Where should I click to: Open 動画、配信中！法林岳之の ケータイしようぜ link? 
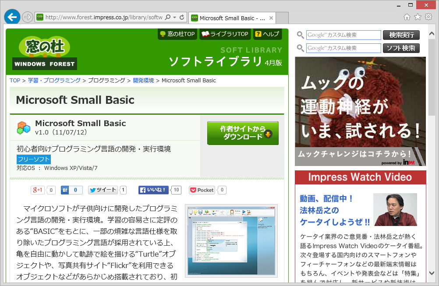tap(335, 210)
